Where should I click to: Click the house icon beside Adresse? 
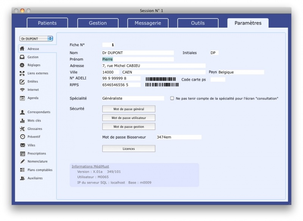[22, 49]
